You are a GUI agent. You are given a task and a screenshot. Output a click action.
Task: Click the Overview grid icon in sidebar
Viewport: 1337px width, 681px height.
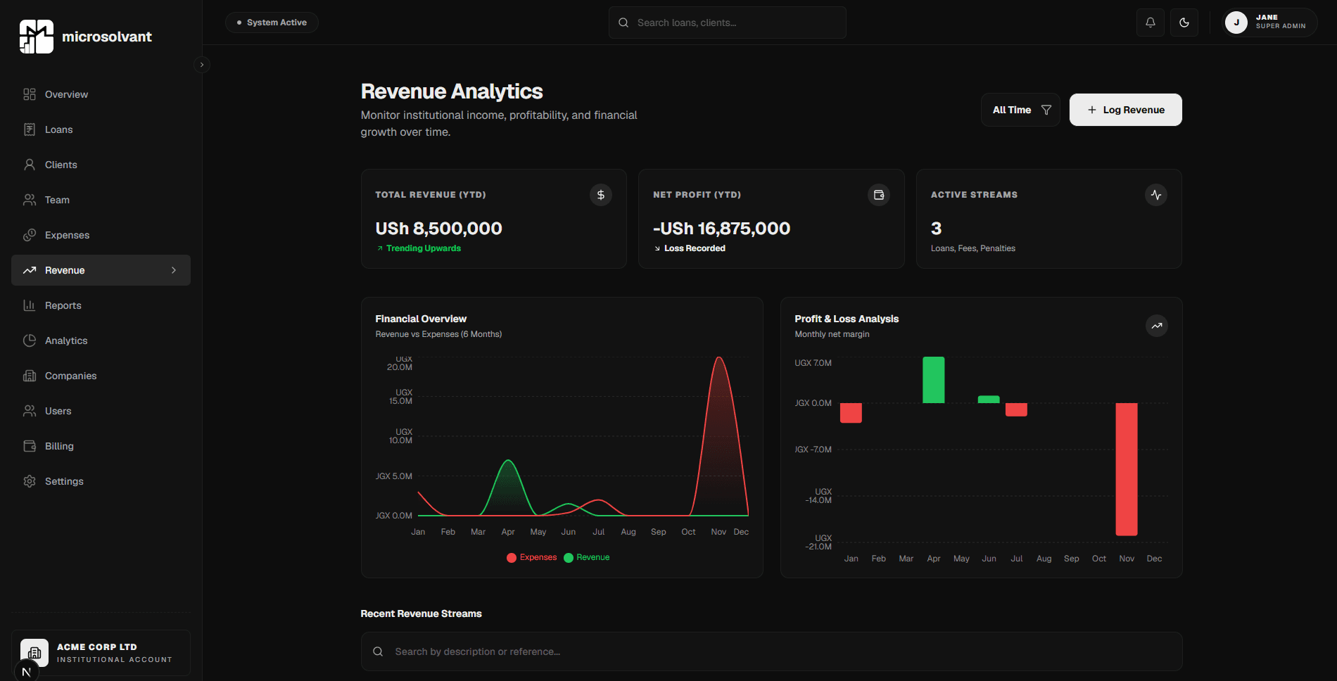[30, 94]
